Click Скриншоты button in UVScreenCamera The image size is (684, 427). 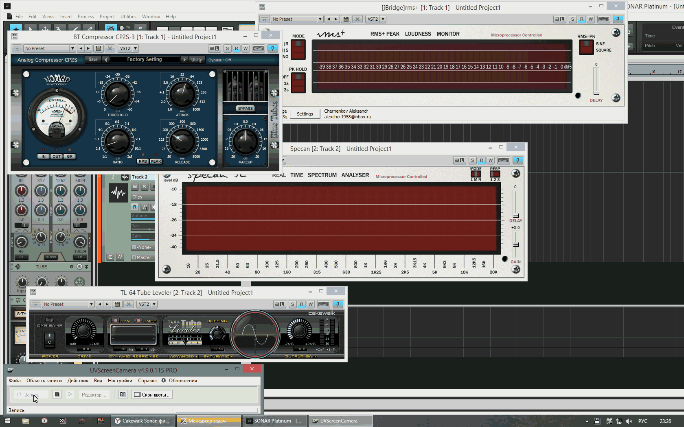(x=152, y=394)
